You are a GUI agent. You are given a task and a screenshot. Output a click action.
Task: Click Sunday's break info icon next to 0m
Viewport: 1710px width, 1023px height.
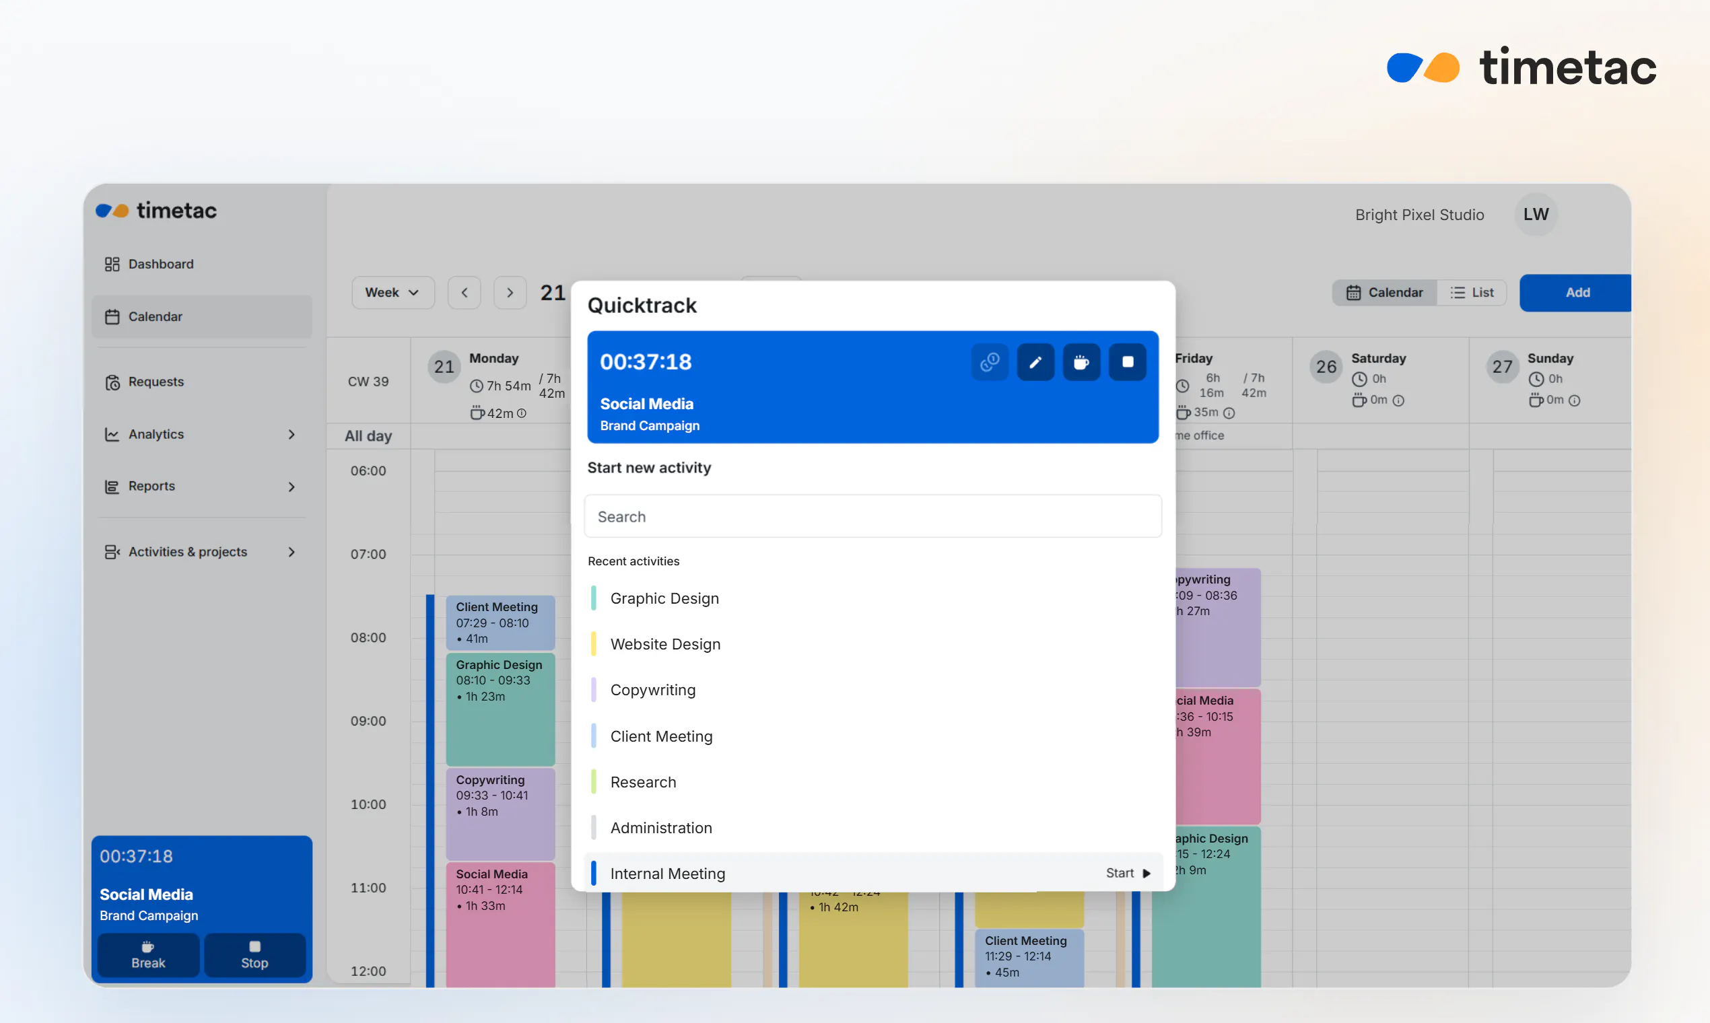(1574, 400)
